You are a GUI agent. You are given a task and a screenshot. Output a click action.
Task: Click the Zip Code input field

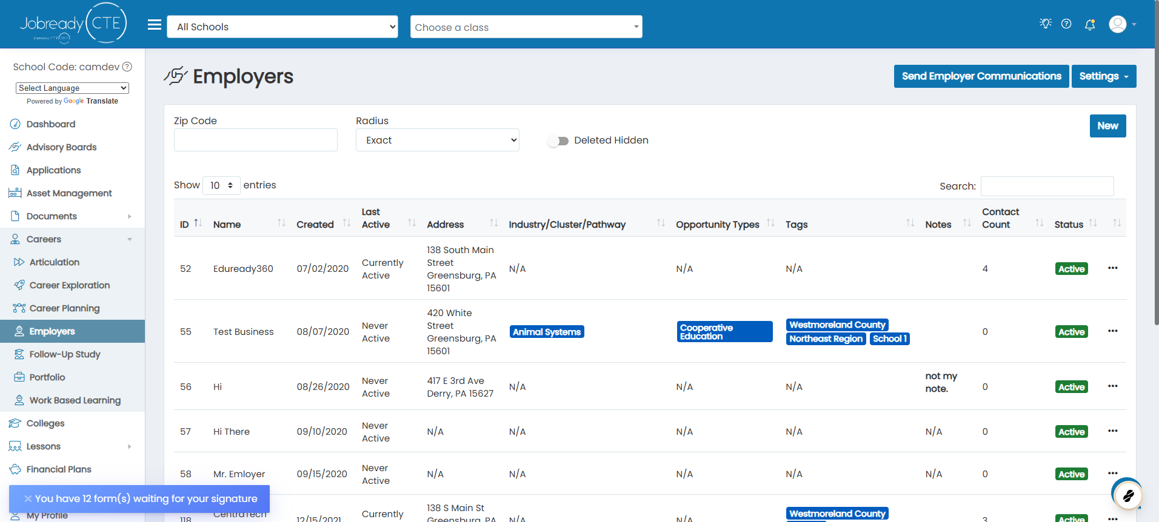tap(256, 140)
